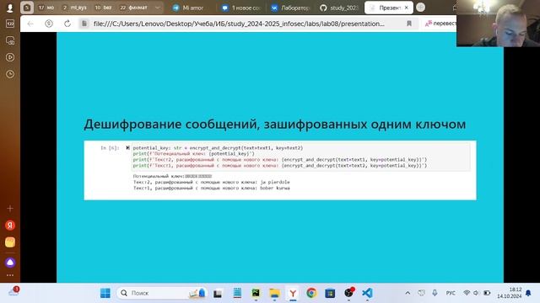Viewport: 540px width, 303px height.
Task: Open the battery status tray icon
Action: pyautogui.click(x=487, y=293)
